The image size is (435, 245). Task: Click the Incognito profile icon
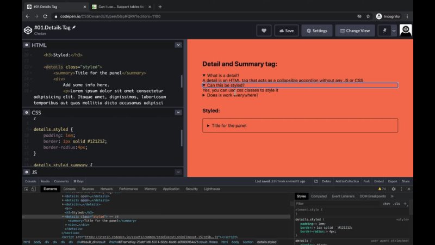pos(378,16)
